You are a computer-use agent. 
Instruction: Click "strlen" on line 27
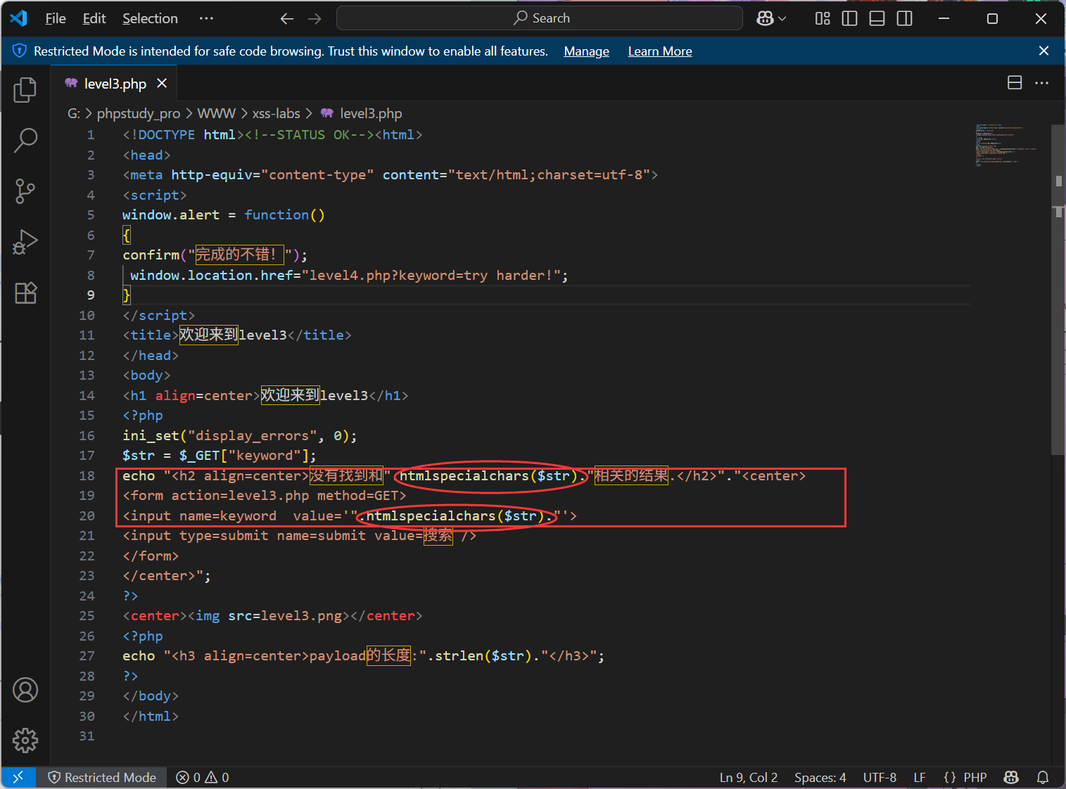pyautogui.click(x=459, y=656)
